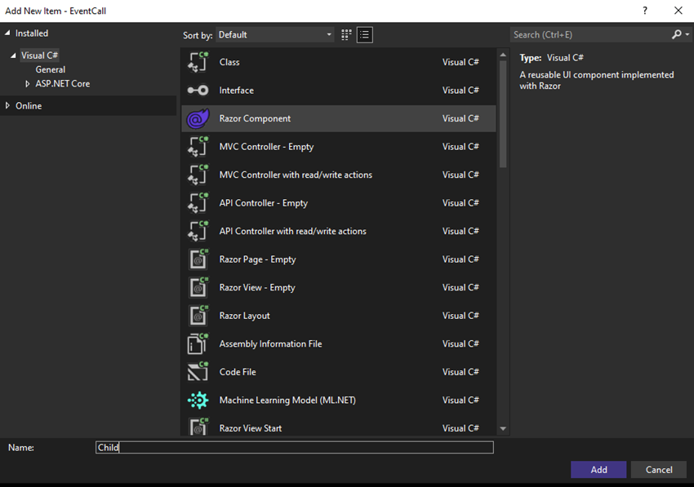Switch to small icons grid view
The image size is (694, 487).
[346, 35]
